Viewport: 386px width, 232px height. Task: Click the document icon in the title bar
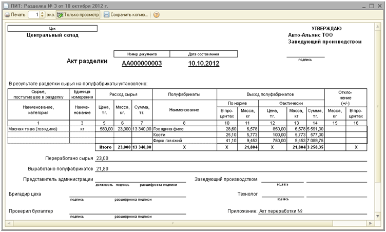6,5
